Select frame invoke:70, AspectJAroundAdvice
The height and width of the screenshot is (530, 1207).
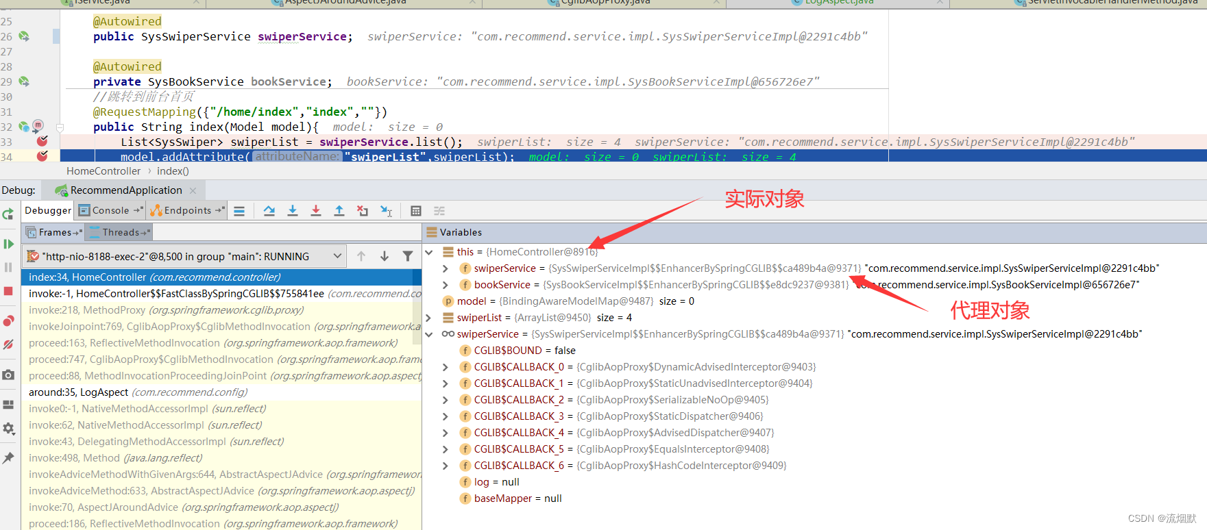point(221,507)
